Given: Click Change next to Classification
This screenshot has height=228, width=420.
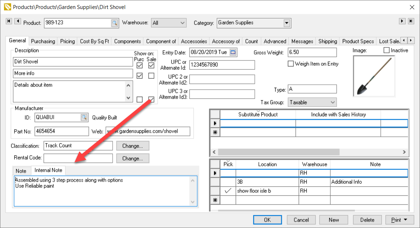Looking at the screenshot, I should pos(132,146).
